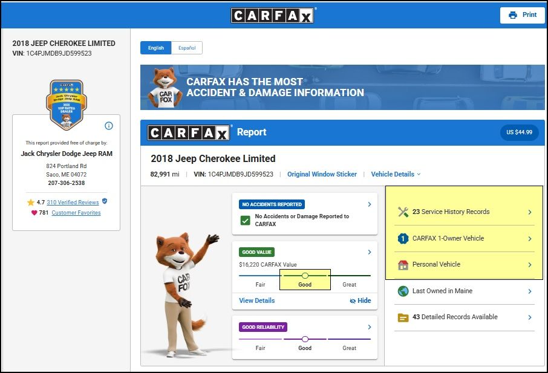Expand the Vehicle Details dropdown
The height and width of the screenshot is (373, 548).
coord(396,174)
